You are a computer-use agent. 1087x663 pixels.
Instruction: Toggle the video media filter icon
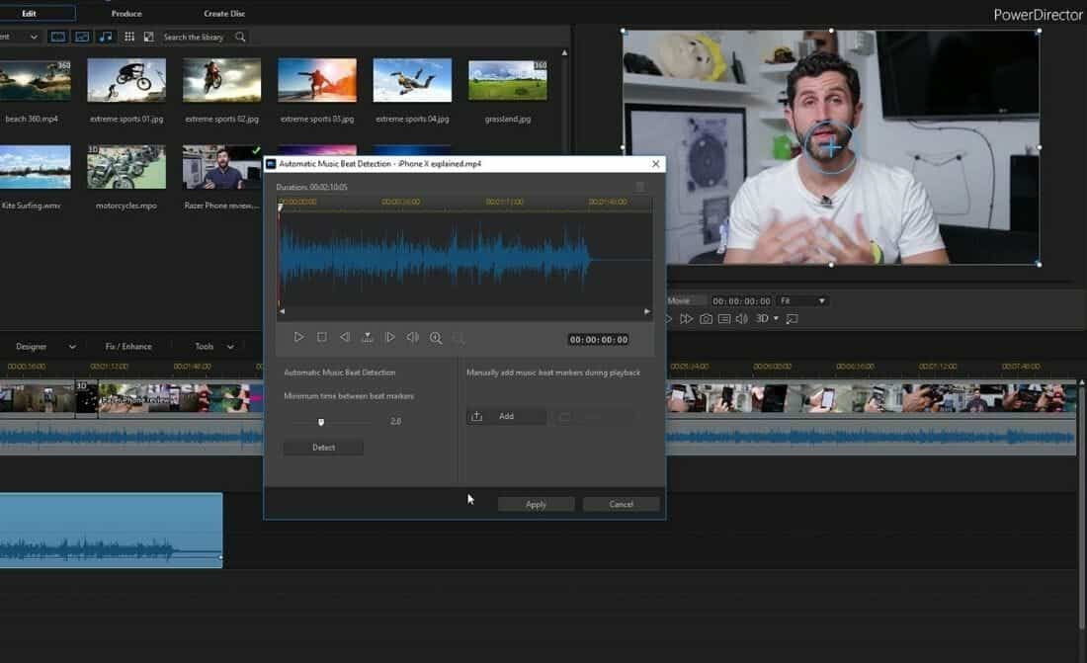pyautogui.click(x=58, y=37)
